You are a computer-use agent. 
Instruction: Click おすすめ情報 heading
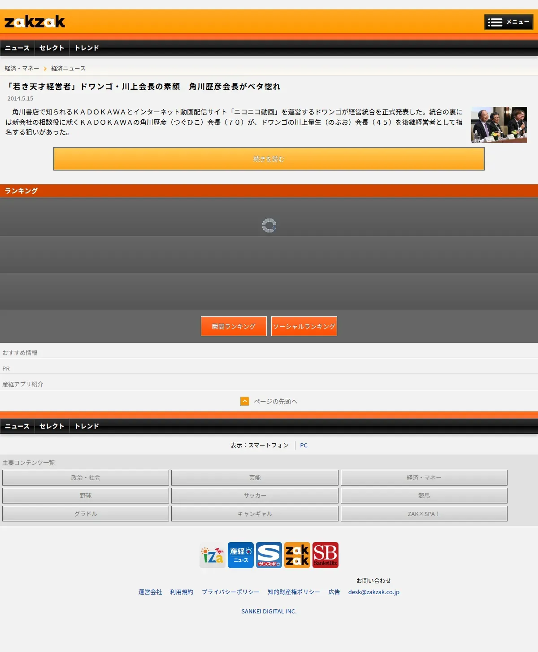20,353
